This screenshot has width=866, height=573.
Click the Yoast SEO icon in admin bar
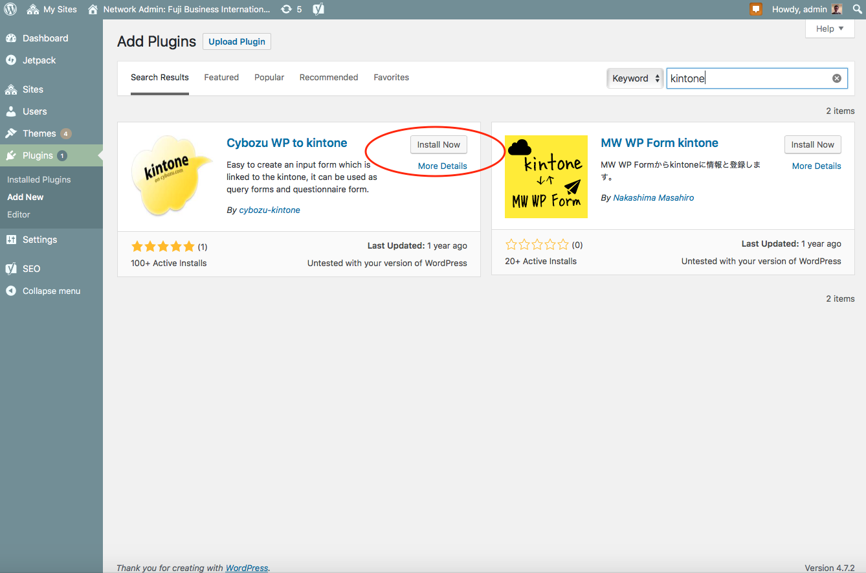point(318,9)
